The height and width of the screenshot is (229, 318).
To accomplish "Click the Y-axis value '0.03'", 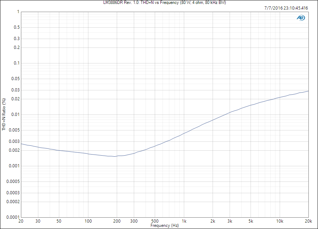I will click(16, 90).
